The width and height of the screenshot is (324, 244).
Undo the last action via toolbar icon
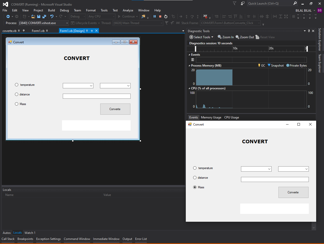pyautogui.click(x=52, y=16)
